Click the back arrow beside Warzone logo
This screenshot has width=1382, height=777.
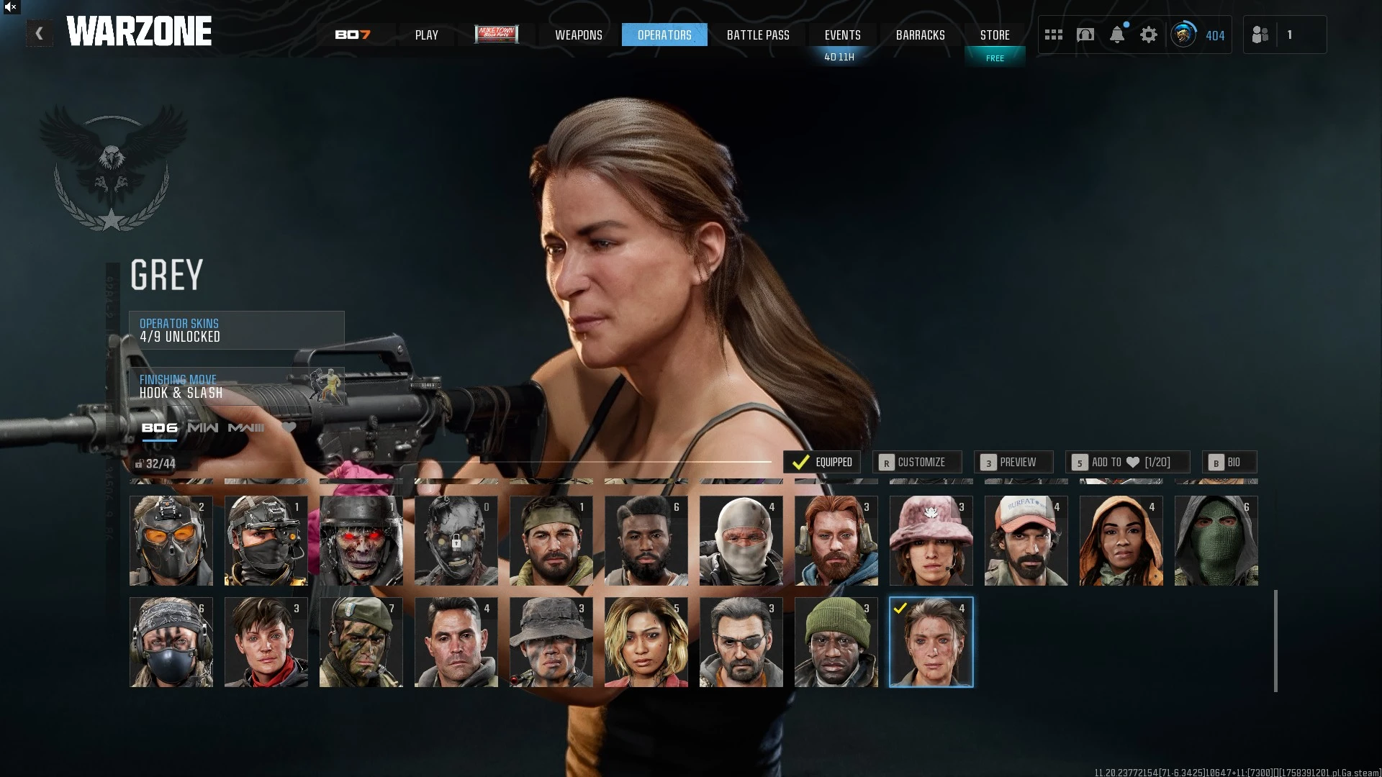(40, 34)
